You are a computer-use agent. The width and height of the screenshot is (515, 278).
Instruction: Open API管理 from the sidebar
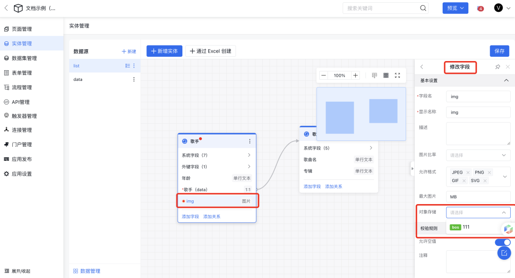20,102
